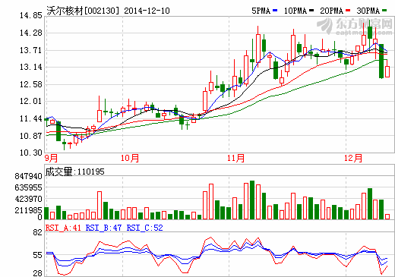Click the 11月 axis label
This screenshot has height=277, width=395.
(x=235, y=158)
